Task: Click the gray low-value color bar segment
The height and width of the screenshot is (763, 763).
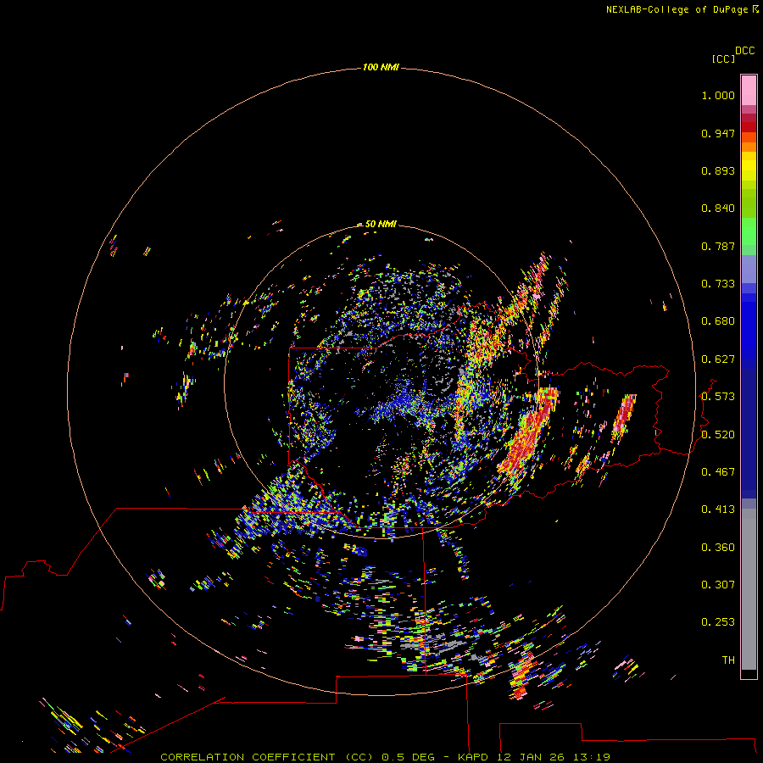Action: [749, 589]
